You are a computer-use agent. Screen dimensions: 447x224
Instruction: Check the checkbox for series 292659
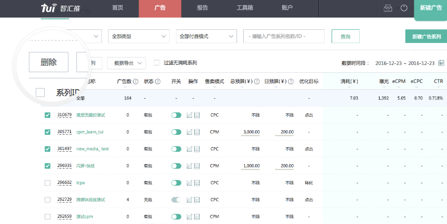click(48, 217)
